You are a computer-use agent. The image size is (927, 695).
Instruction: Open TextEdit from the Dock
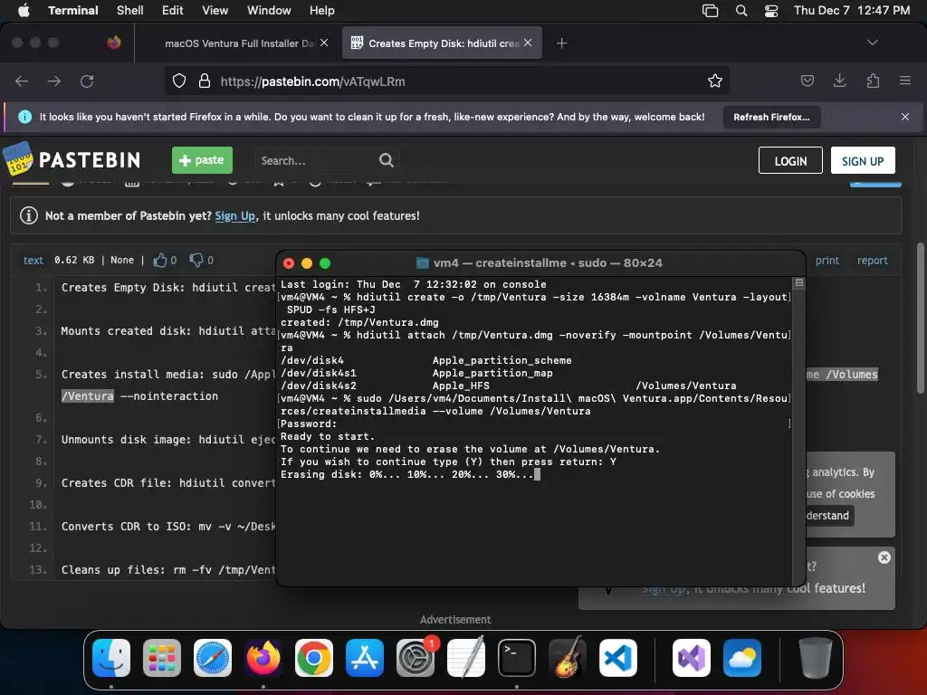466,658
